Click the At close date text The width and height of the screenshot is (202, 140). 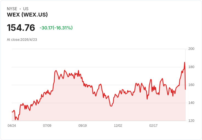tap(22, 40)
